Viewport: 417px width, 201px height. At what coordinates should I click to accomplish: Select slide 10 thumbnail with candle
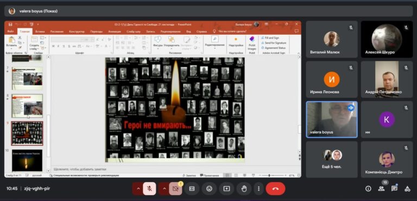[x=27, y=160]
